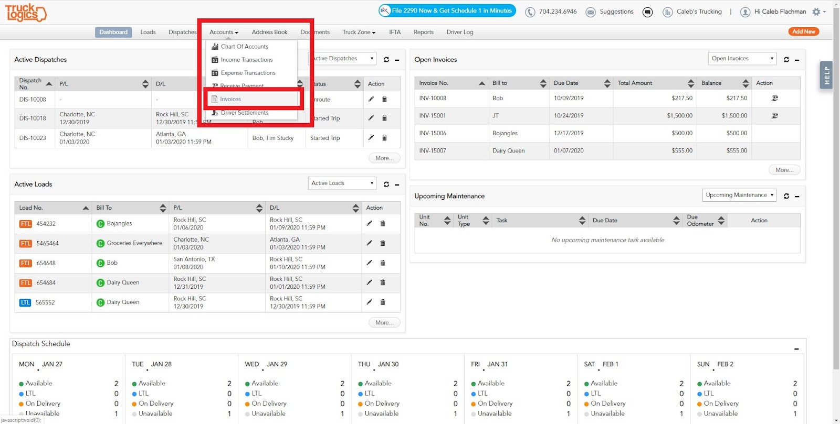Open the settings gear in the header

816,12
